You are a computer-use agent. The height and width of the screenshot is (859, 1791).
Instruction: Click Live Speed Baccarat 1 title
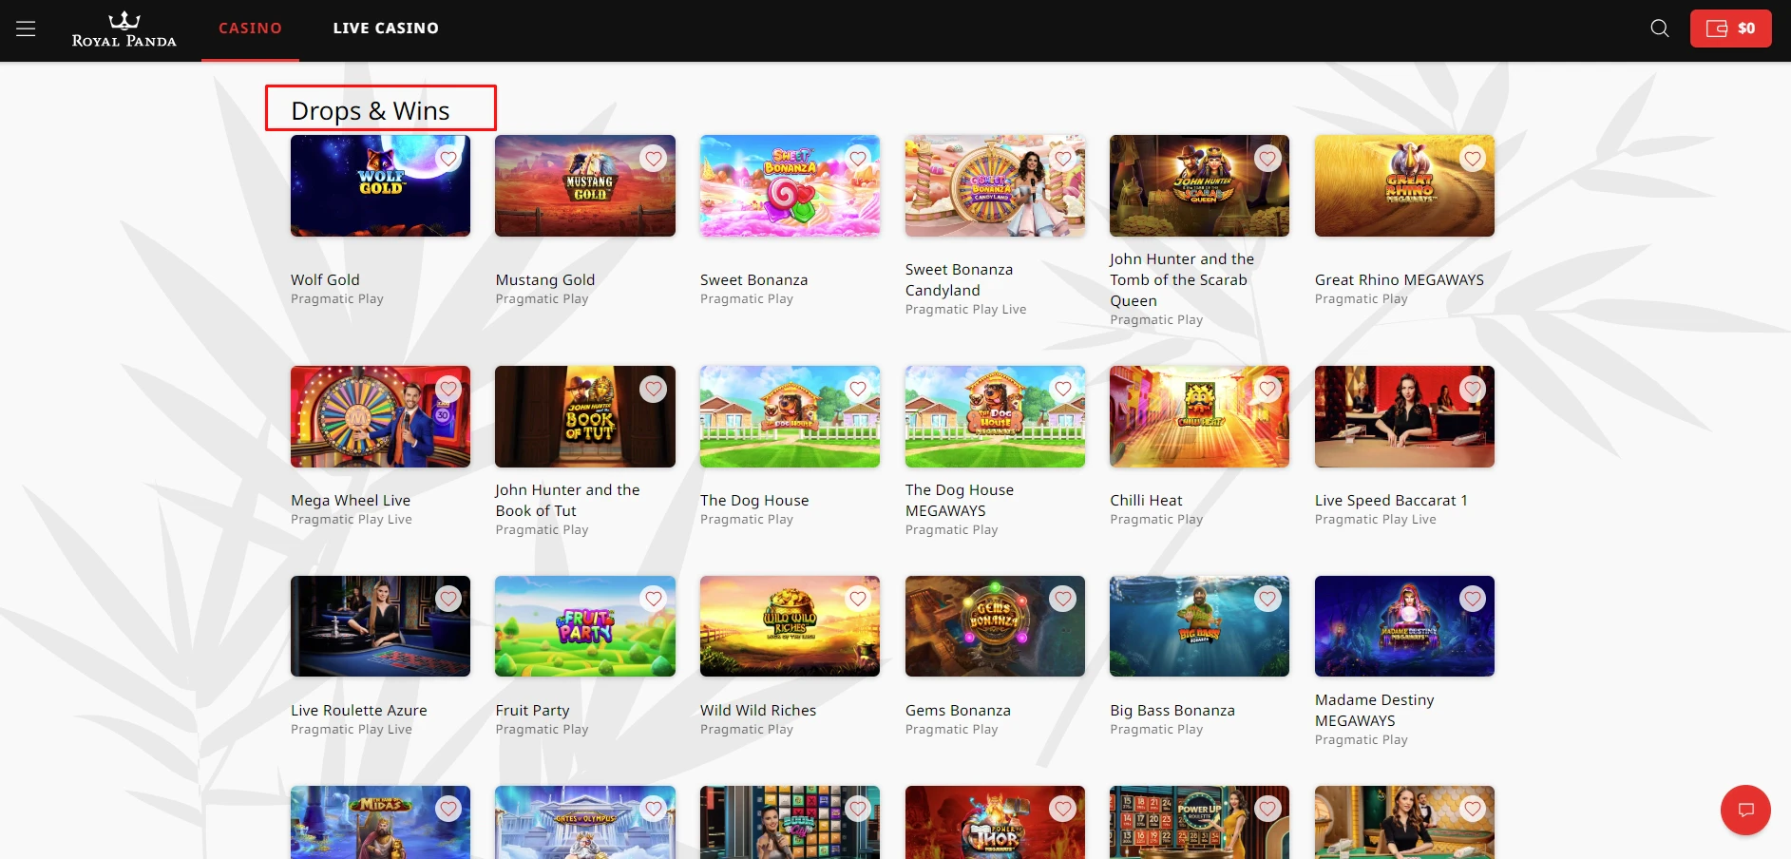[x=1391, y=500]
